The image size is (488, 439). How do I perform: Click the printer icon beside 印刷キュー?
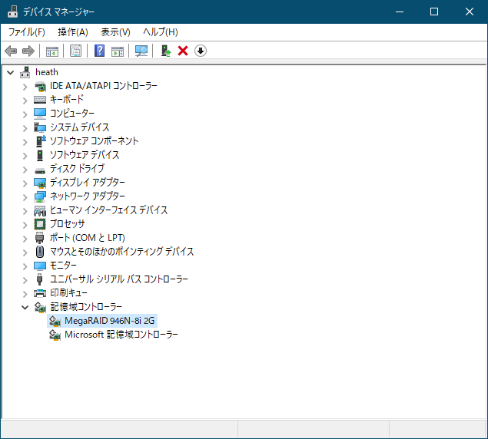pyautogui.click(x=40, y=293)
